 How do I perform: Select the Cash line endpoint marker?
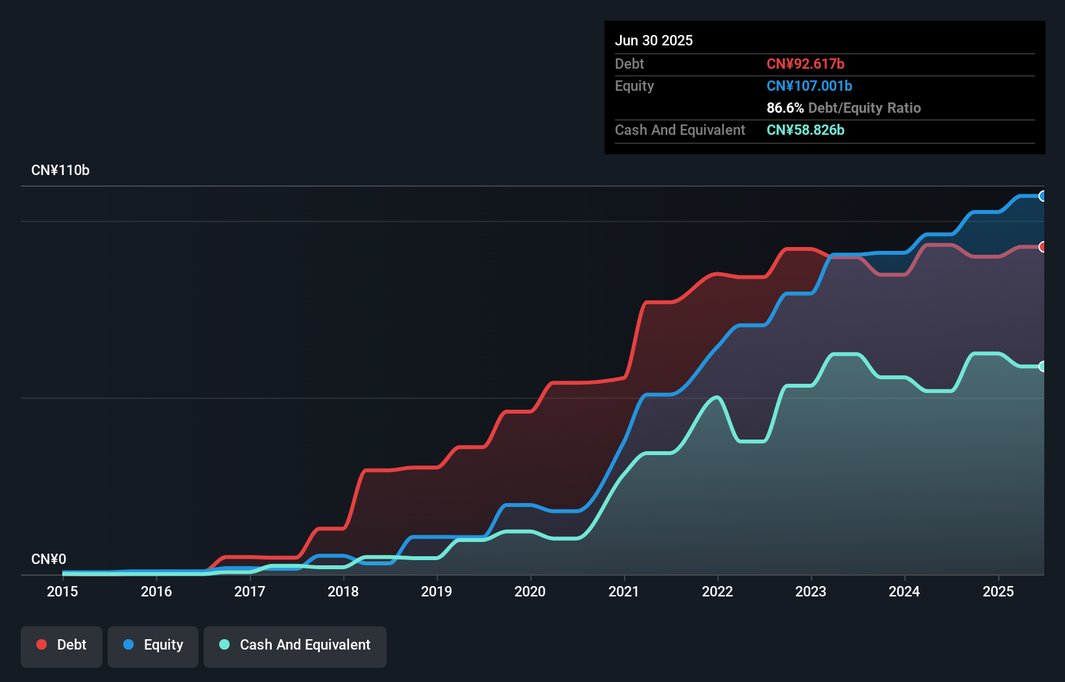tap(1042, 366)
